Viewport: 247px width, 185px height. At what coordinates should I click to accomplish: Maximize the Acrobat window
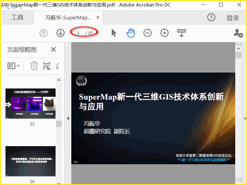pos(221,5)
